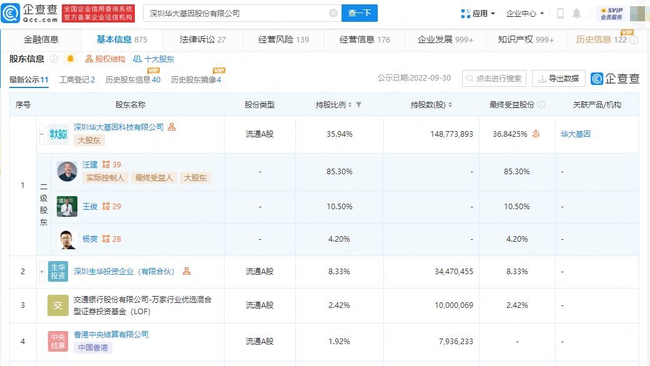Image resolution: width=650 pixels, height=366 pixels.
Task: Click info icon beside 历史信息 122
Action: (x=634, y=40)
